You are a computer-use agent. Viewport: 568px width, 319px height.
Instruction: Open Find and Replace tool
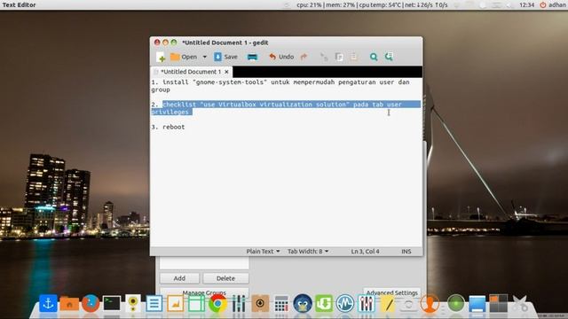pos(389,57)
